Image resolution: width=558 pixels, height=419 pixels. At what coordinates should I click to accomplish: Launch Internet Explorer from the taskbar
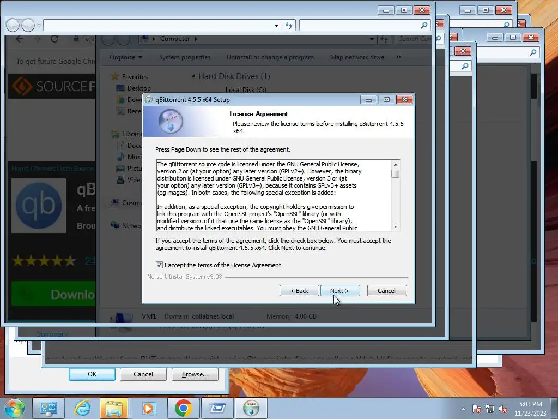[x=83, y=408]
